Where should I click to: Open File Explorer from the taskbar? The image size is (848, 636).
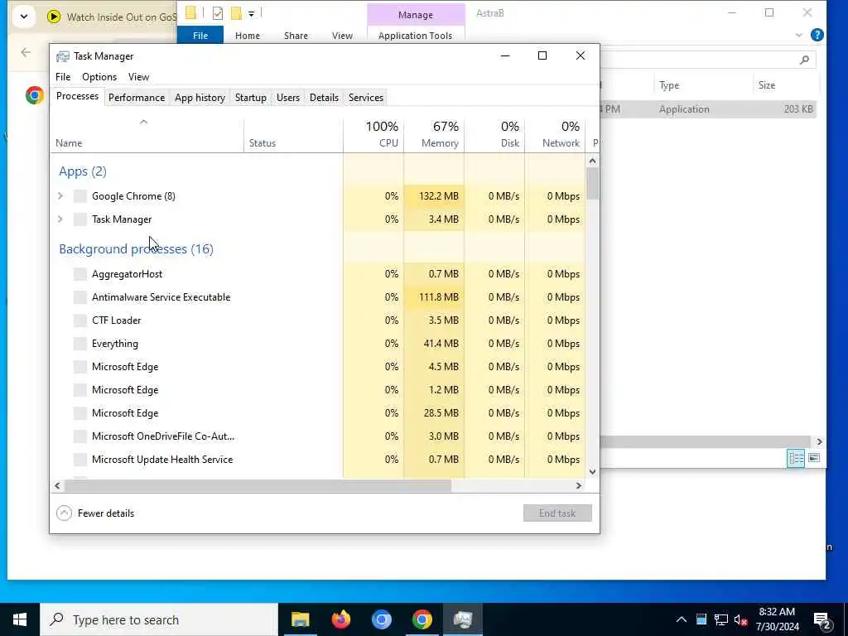tap(300, 619)
